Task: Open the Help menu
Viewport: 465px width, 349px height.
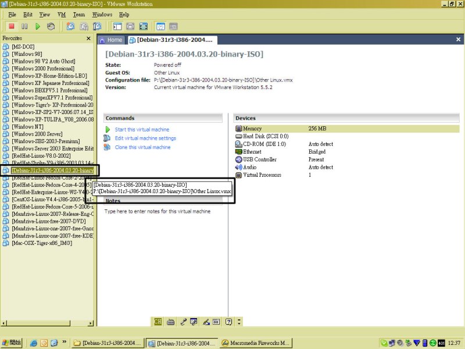Action: point(124,15)
